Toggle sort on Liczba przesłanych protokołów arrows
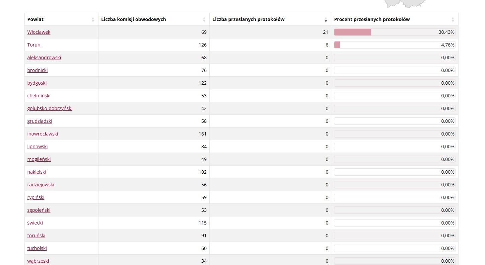The image size is (485, 265). (326, 20)
